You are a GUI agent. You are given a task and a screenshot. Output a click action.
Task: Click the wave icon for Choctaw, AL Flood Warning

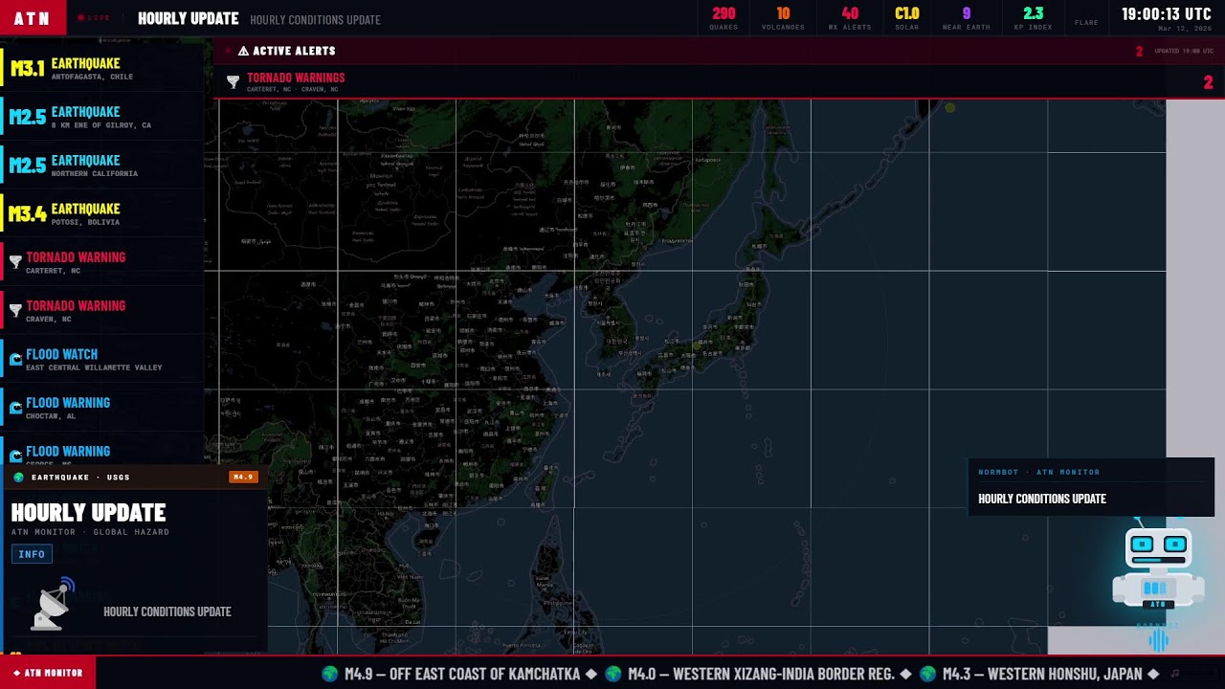coord(15,409)
